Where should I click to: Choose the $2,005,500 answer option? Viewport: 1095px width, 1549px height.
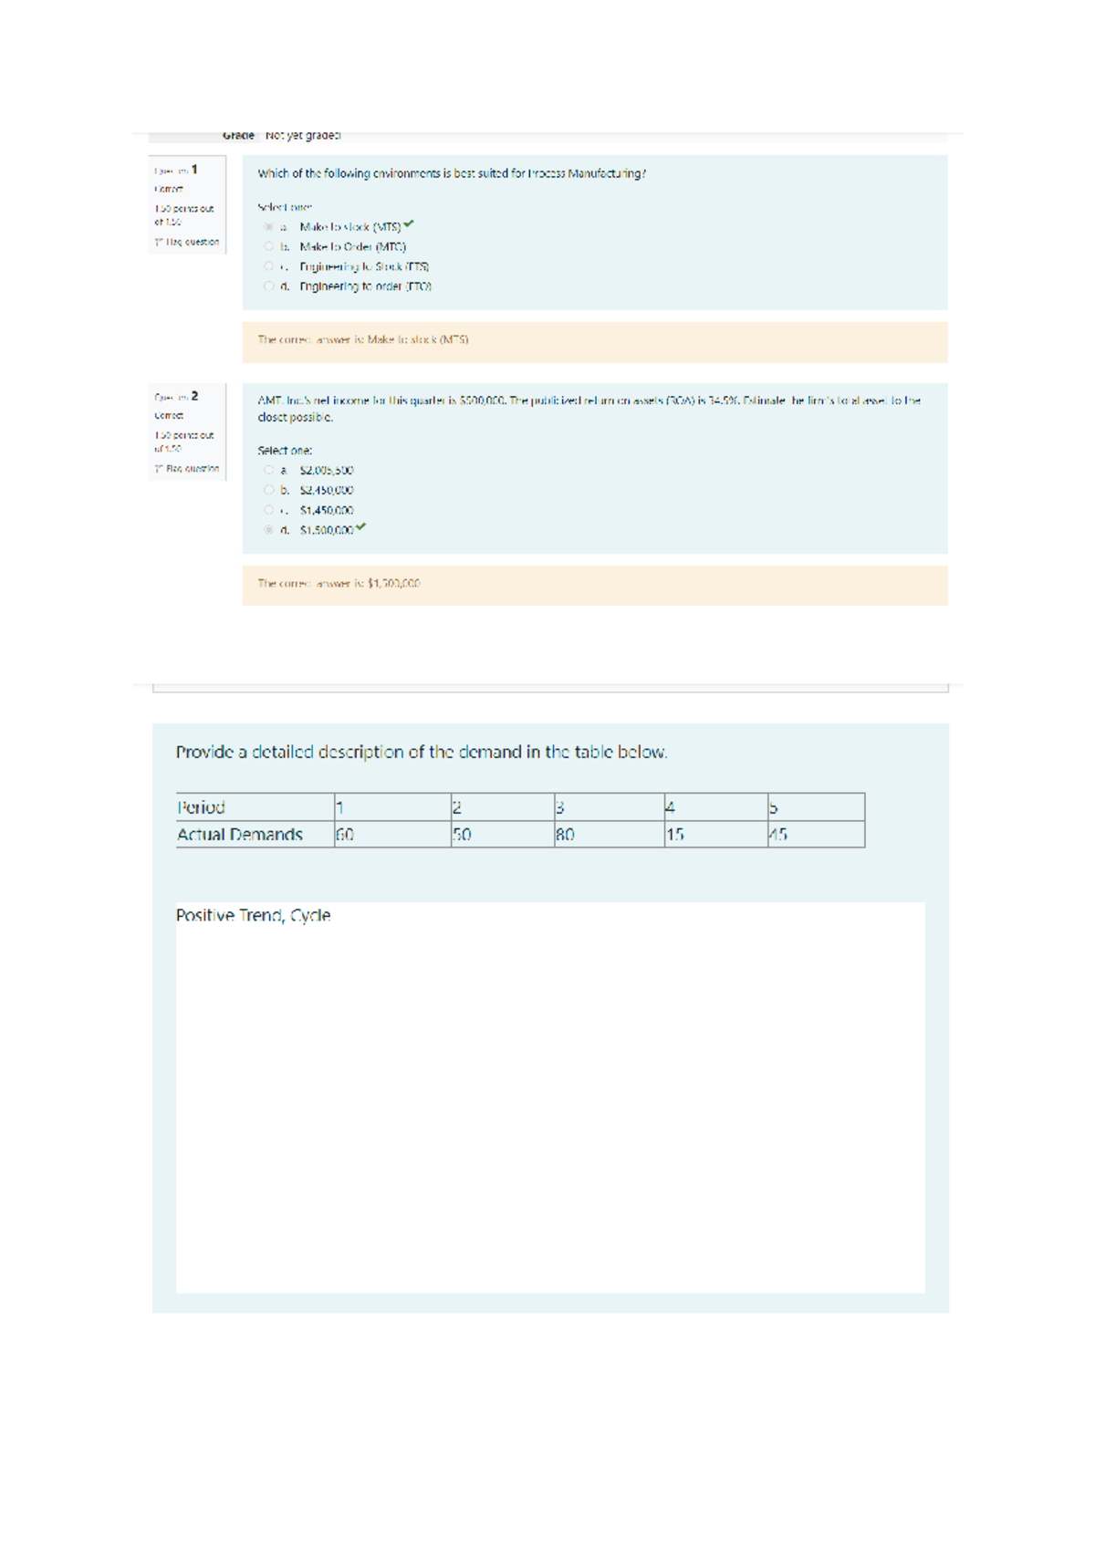point(268,471)
